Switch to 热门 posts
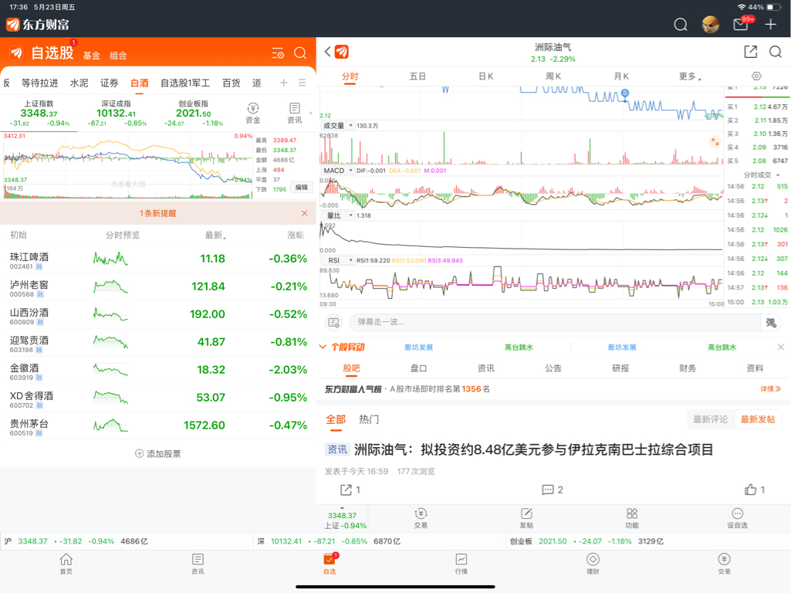 click(369, 419)
